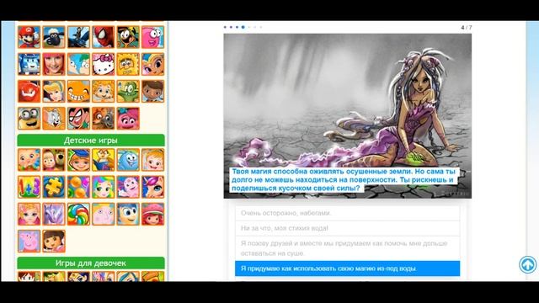Click the Spider-Man game icon
Viewport: 539px width, 303px height.
[103, 37]
